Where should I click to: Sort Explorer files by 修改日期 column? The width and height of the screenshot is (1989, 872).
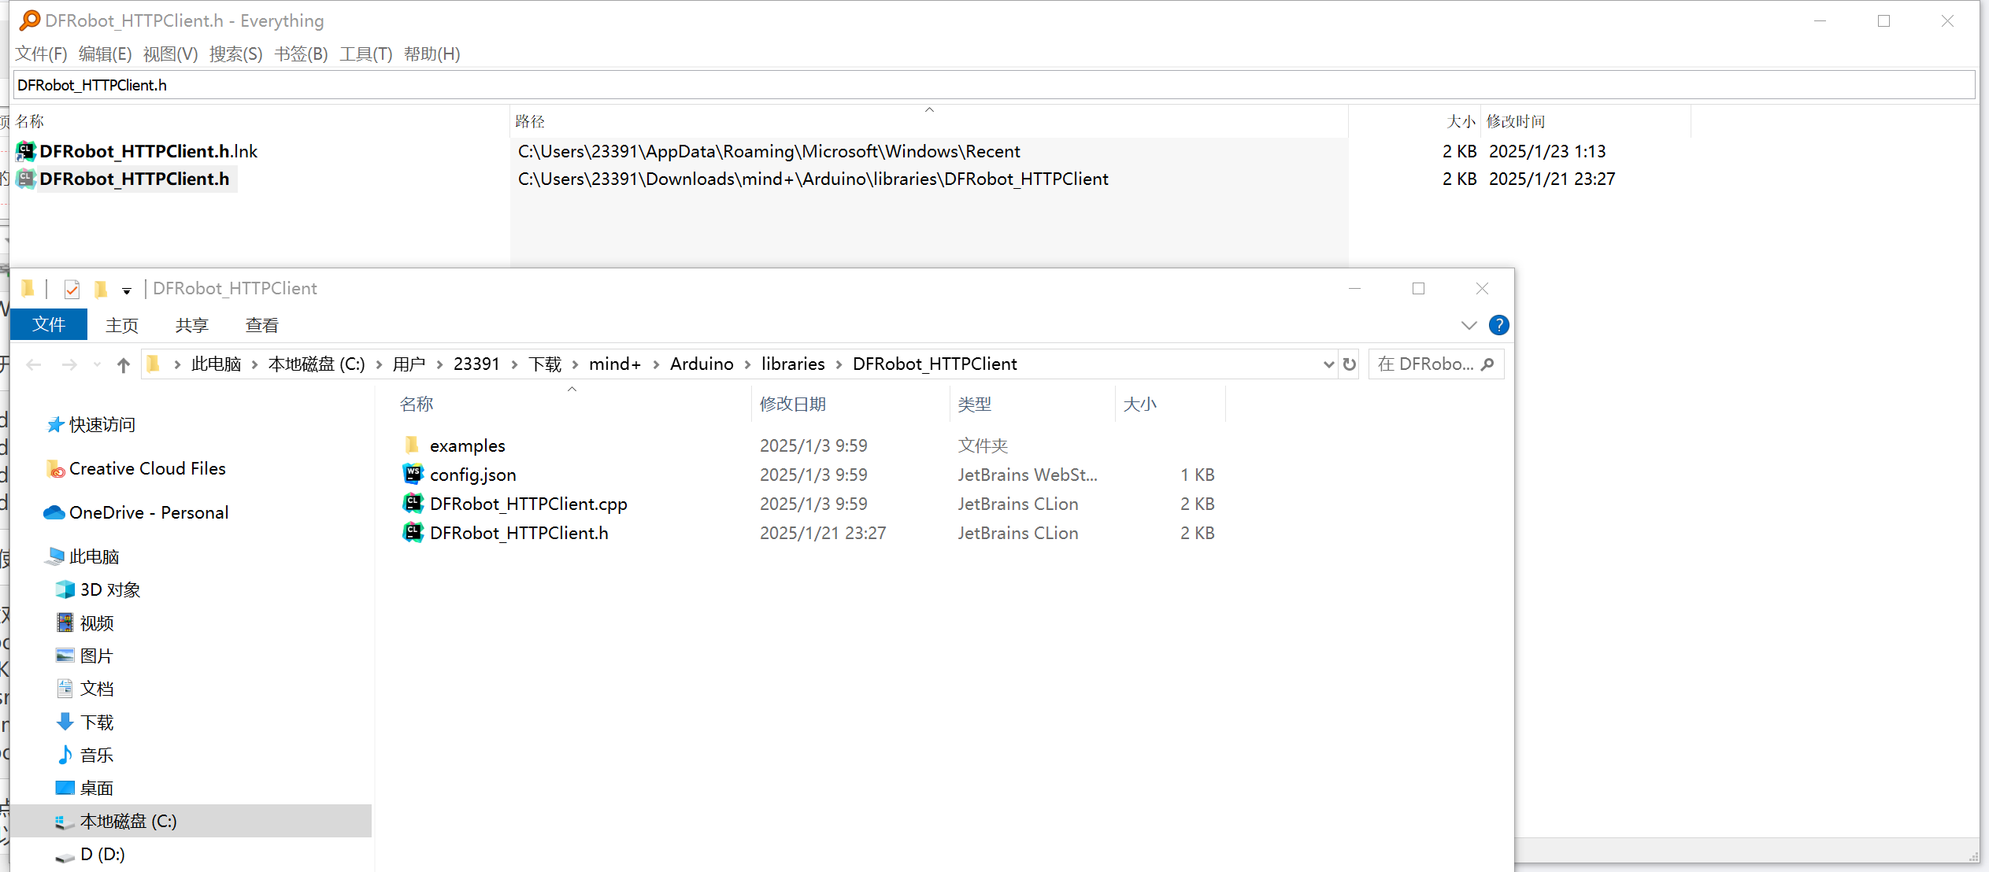[850, 405]
